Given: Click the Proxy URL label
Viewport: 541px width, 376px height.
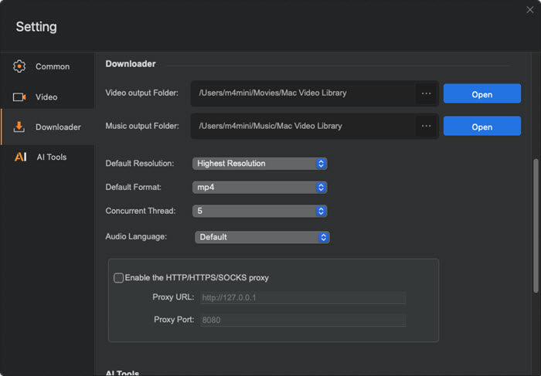Looking at the screenshot, I should tap(173, 297).
